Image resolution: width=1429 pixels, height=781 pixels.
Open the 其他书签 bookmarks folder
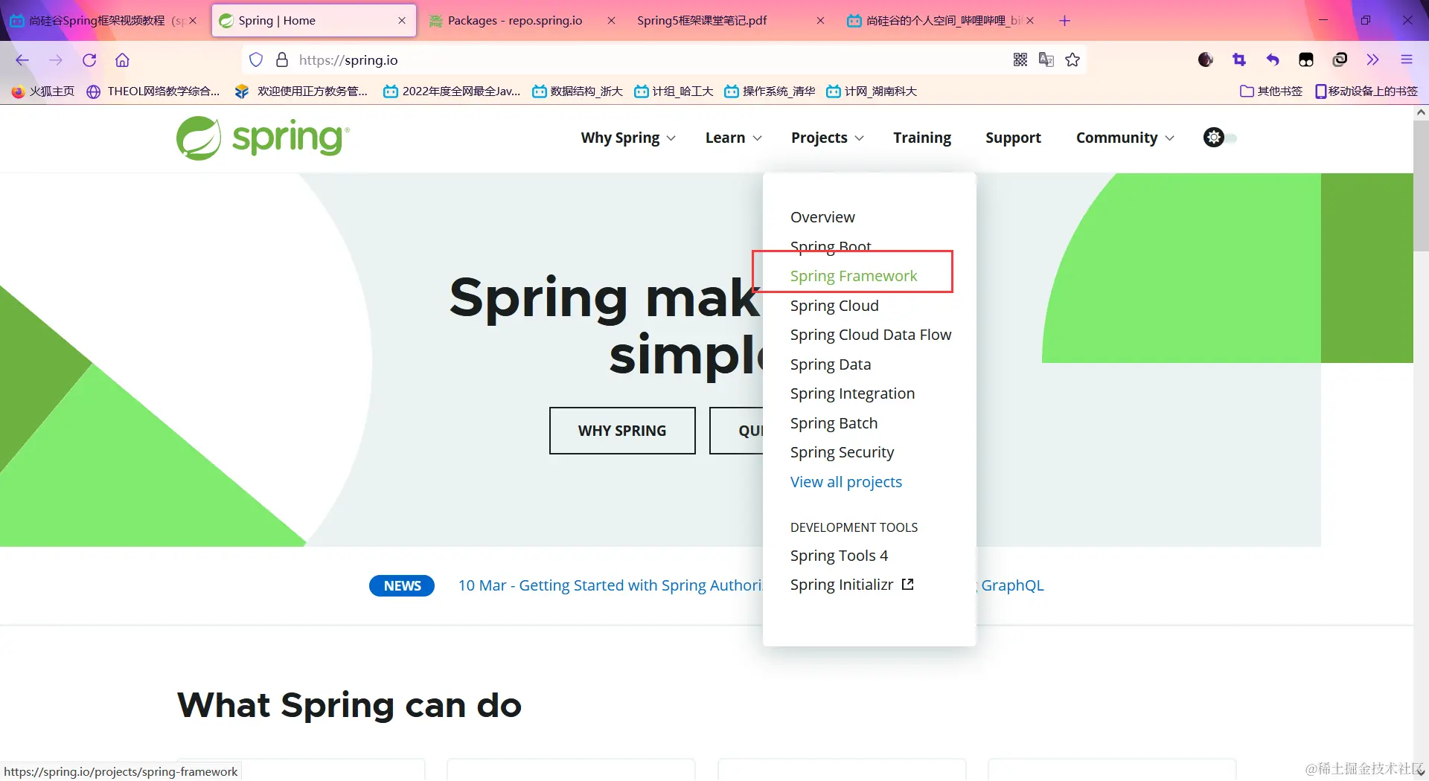point(1271,91)
